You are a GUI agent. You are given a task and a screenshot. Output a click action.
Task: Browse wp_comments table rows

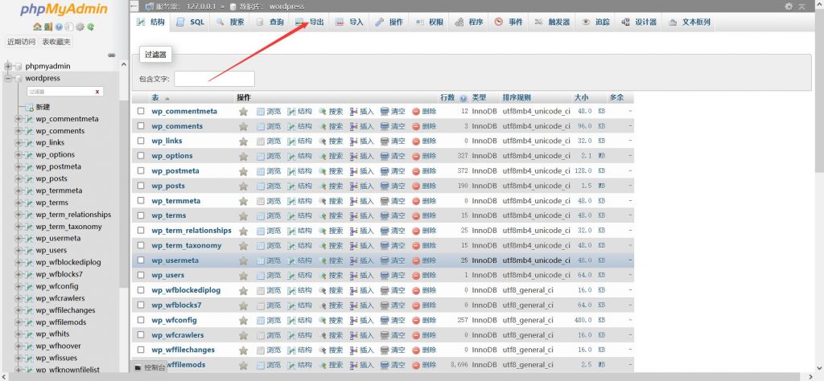[x=269, y=126]
